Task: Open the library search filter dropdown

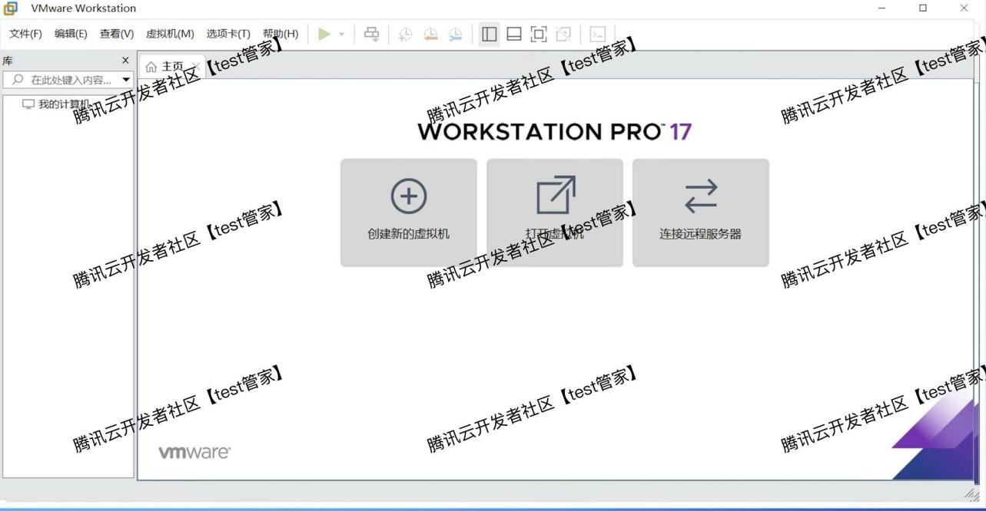Action: click(x=126, y=79)
